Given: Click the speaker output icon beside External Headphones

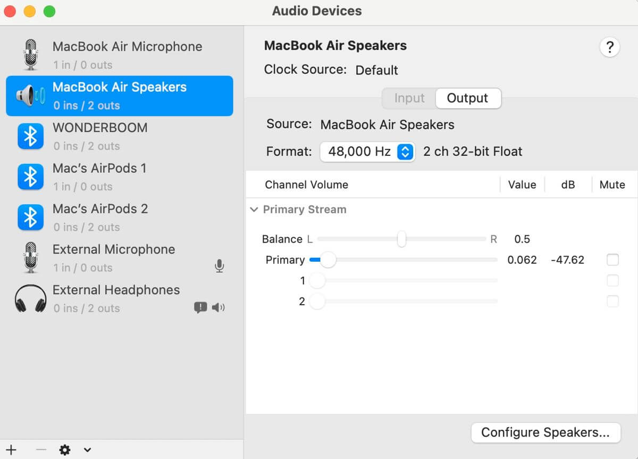Looking at the screenshot, I should [219, 307].
